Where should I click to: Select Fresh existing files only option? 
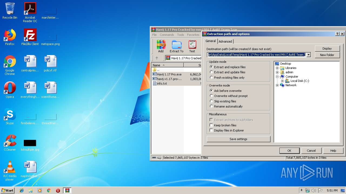pyautogui.click(x=227, y=78)
